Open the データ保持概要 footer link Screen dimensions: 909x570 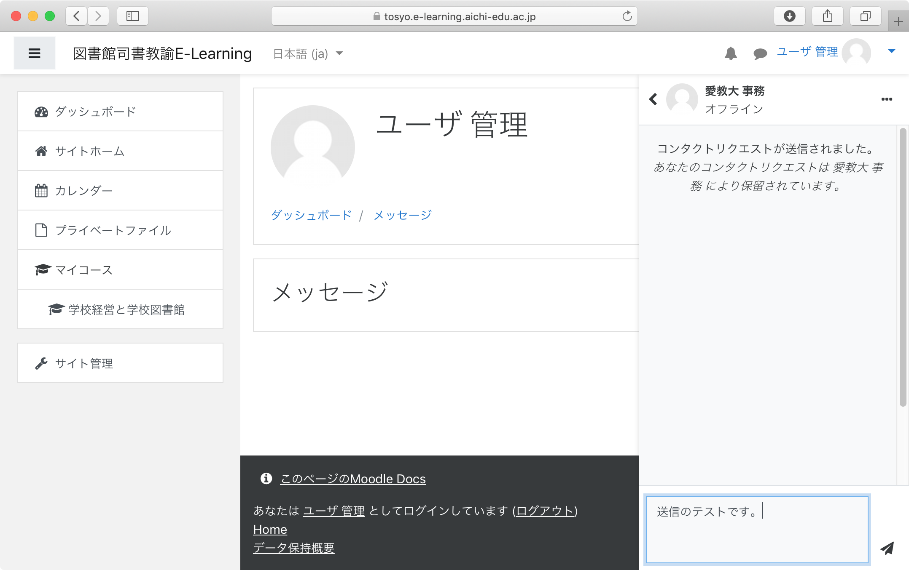(x=294, y=548)
